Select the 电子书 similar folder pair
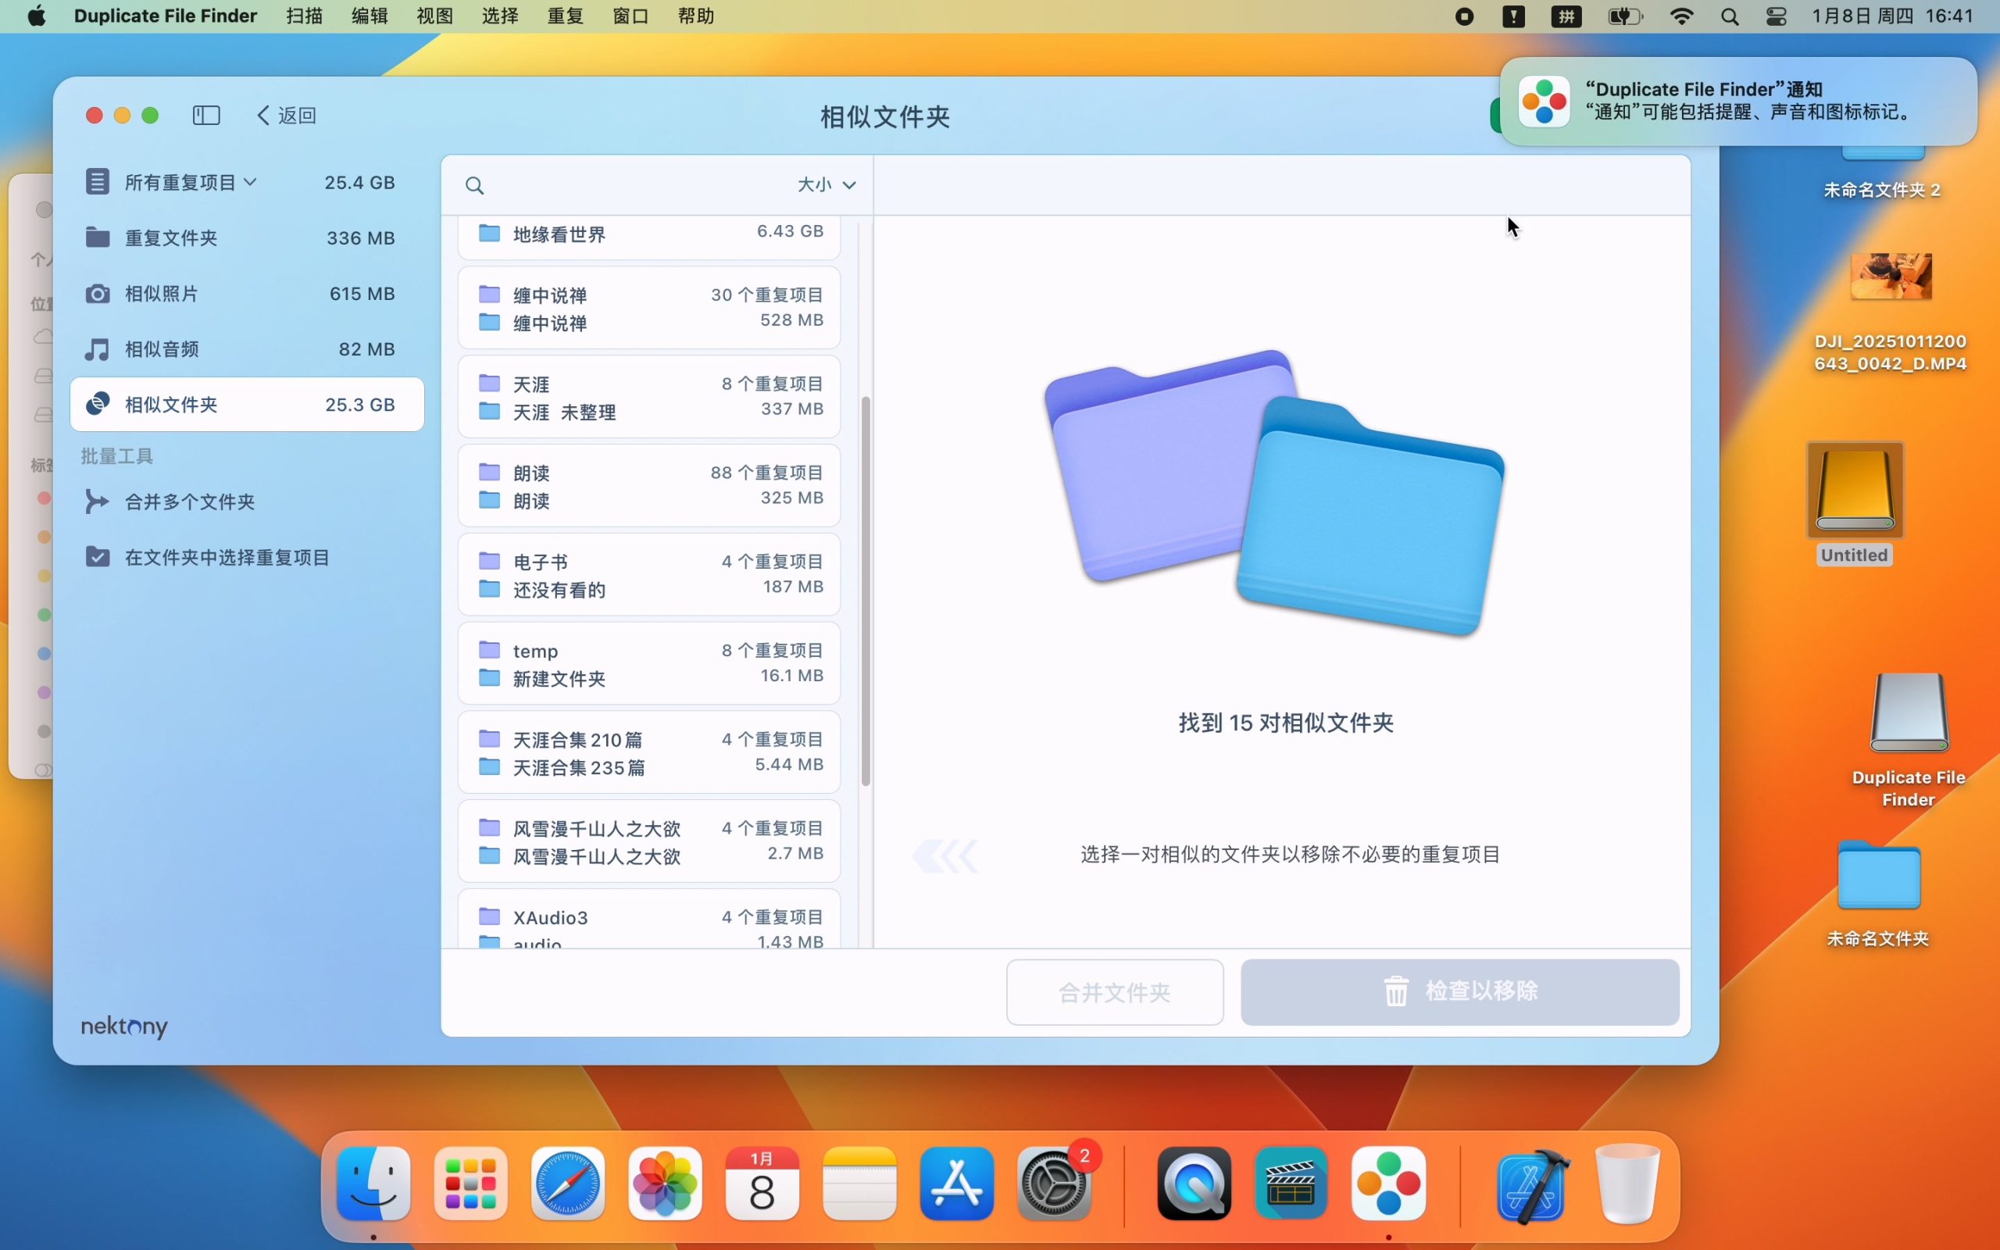 (x=648, y=576)
